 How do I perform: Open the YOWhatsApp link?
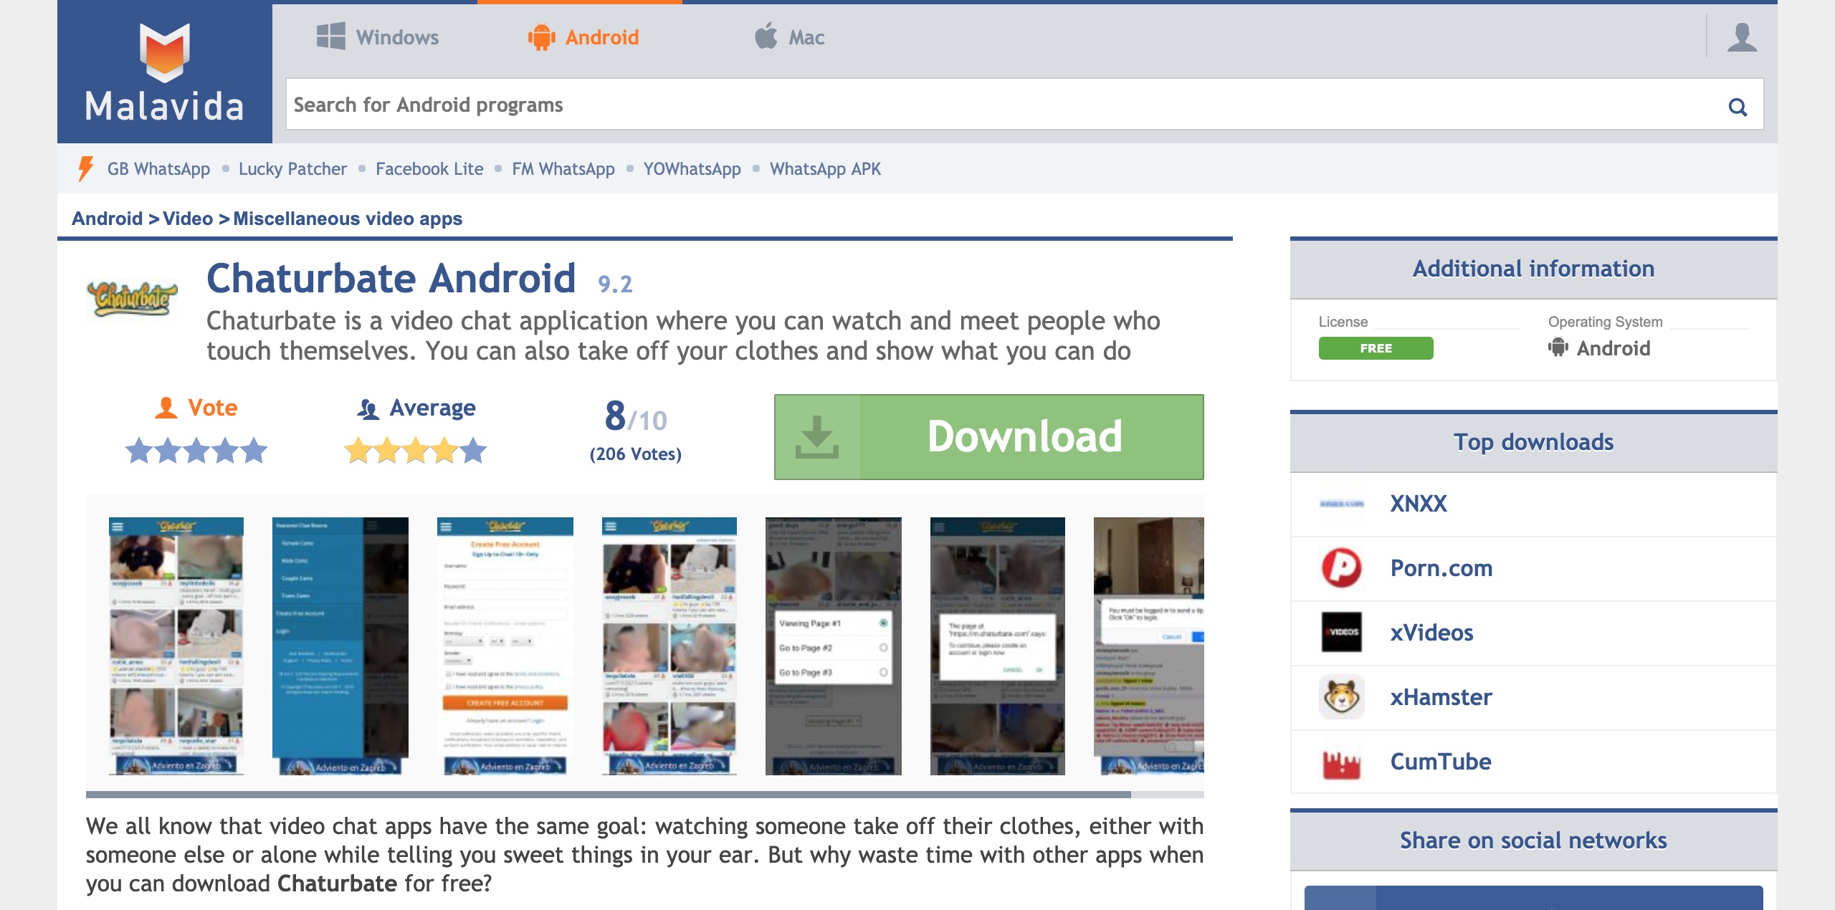pos(692,169)
